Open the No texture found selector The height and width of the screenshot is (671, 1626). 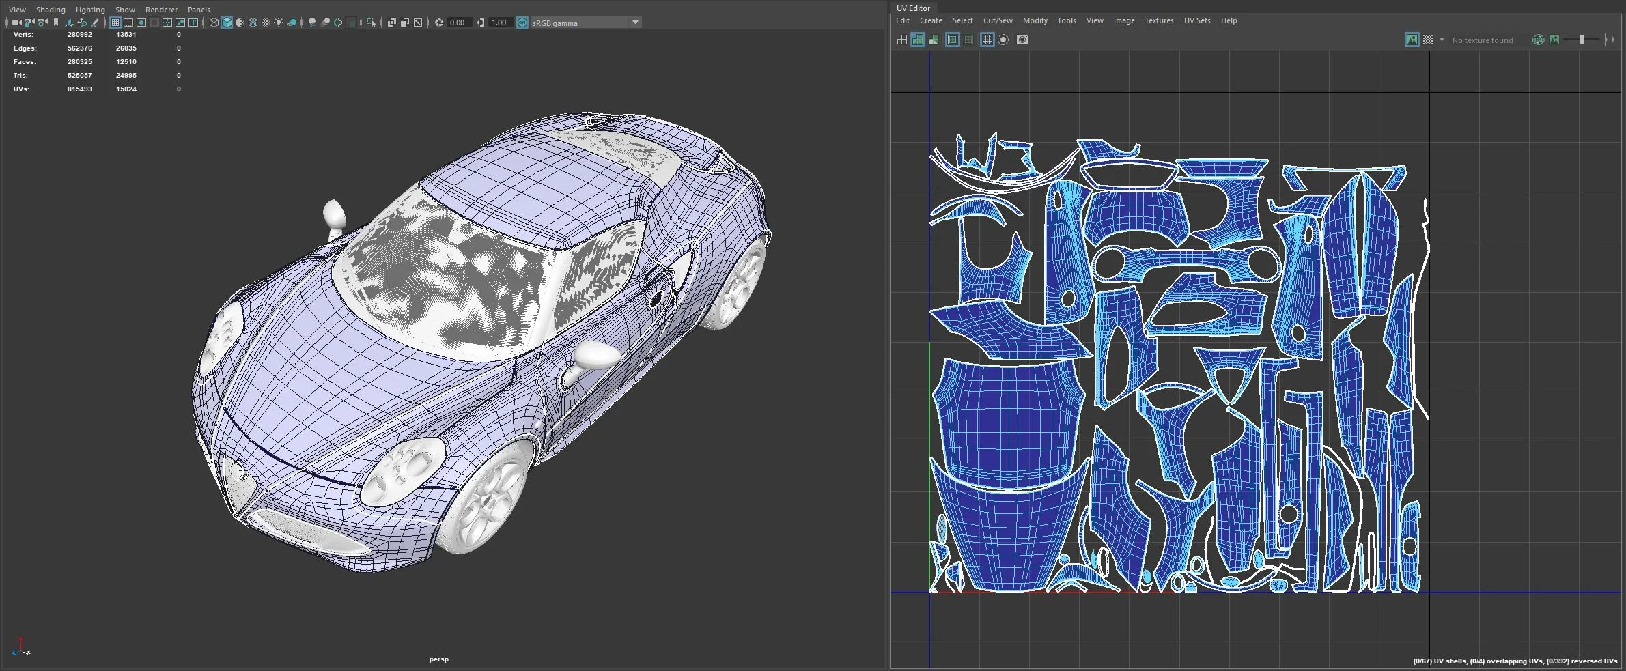point(1483,40)
